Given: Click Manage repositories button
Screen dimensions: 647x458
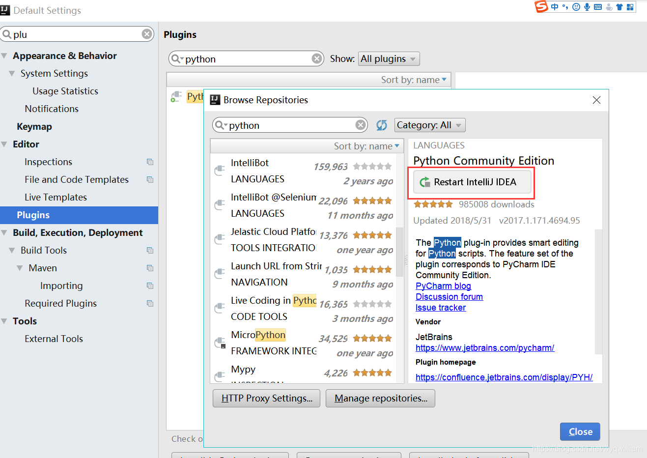Looking at the screenshot, I should coord(381,399).
